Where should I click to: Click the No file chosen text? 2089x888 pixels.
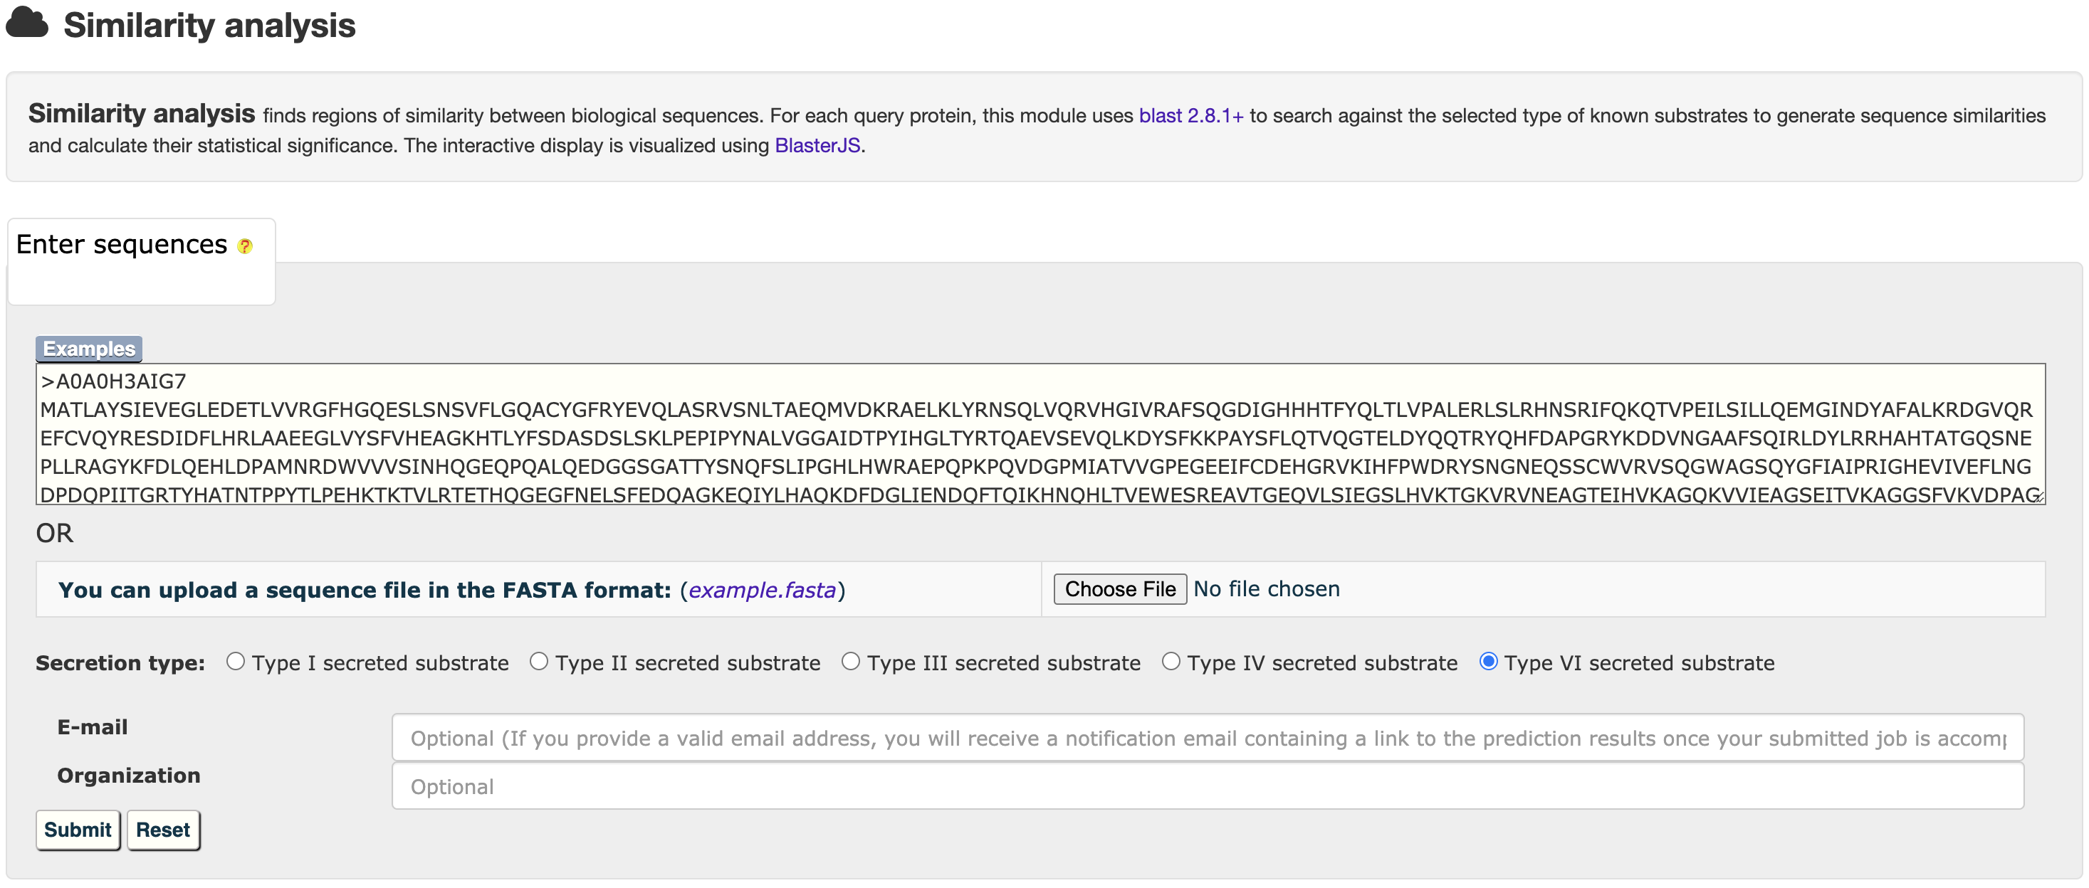[x=1266, y=589]
